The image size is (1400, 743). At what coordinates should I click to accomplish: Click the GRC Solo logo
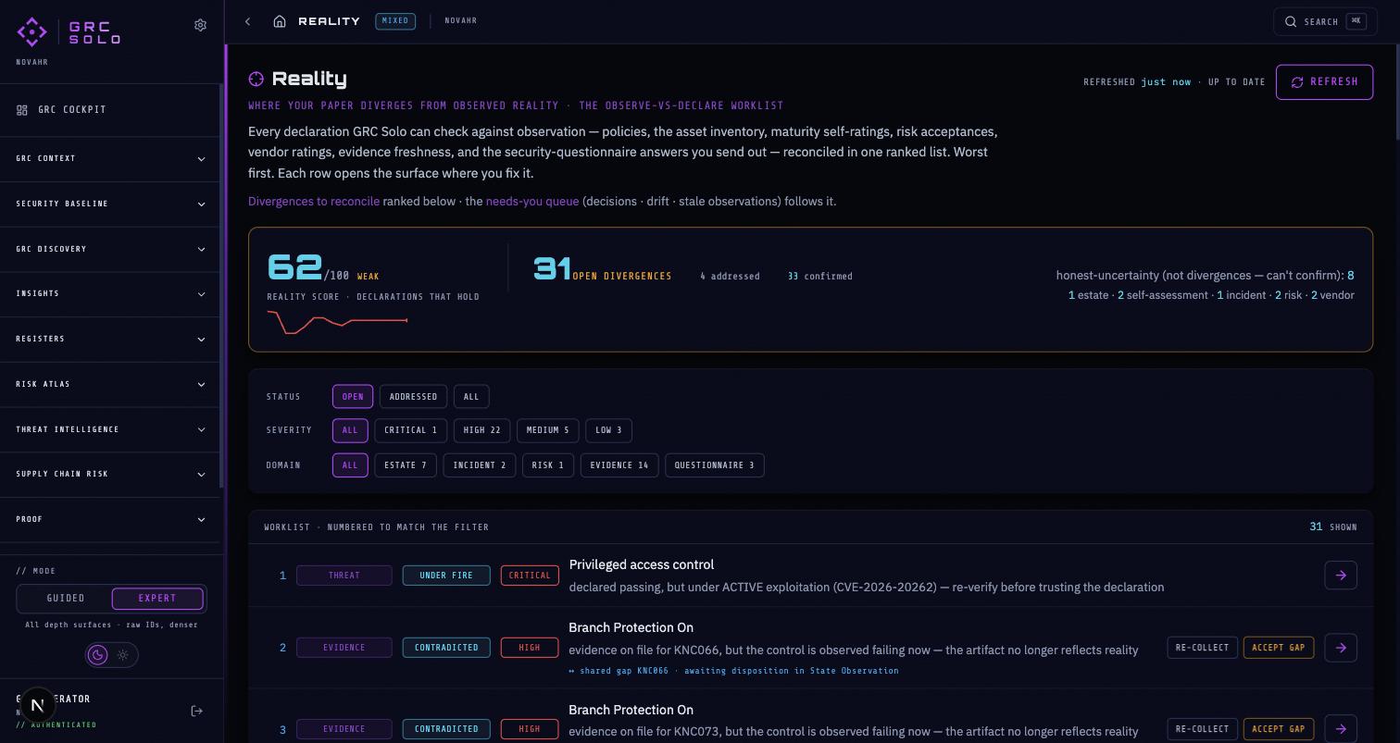pyautogui.click(x=69, y=31)
